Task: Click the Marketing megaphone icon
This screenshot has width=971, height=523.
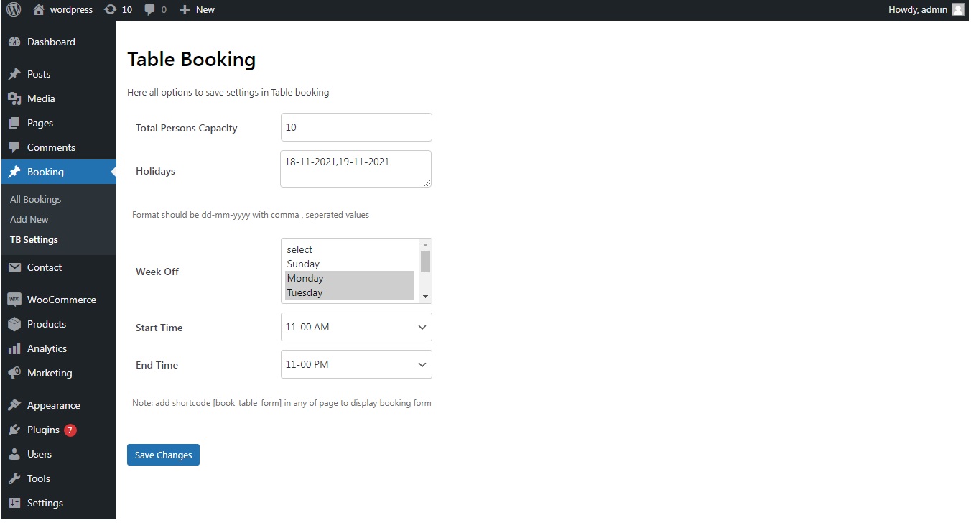Action: point(15,373)
